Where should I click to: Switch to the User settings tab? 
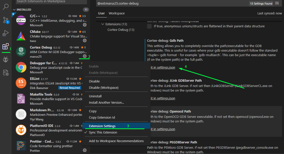click(101, 13)
